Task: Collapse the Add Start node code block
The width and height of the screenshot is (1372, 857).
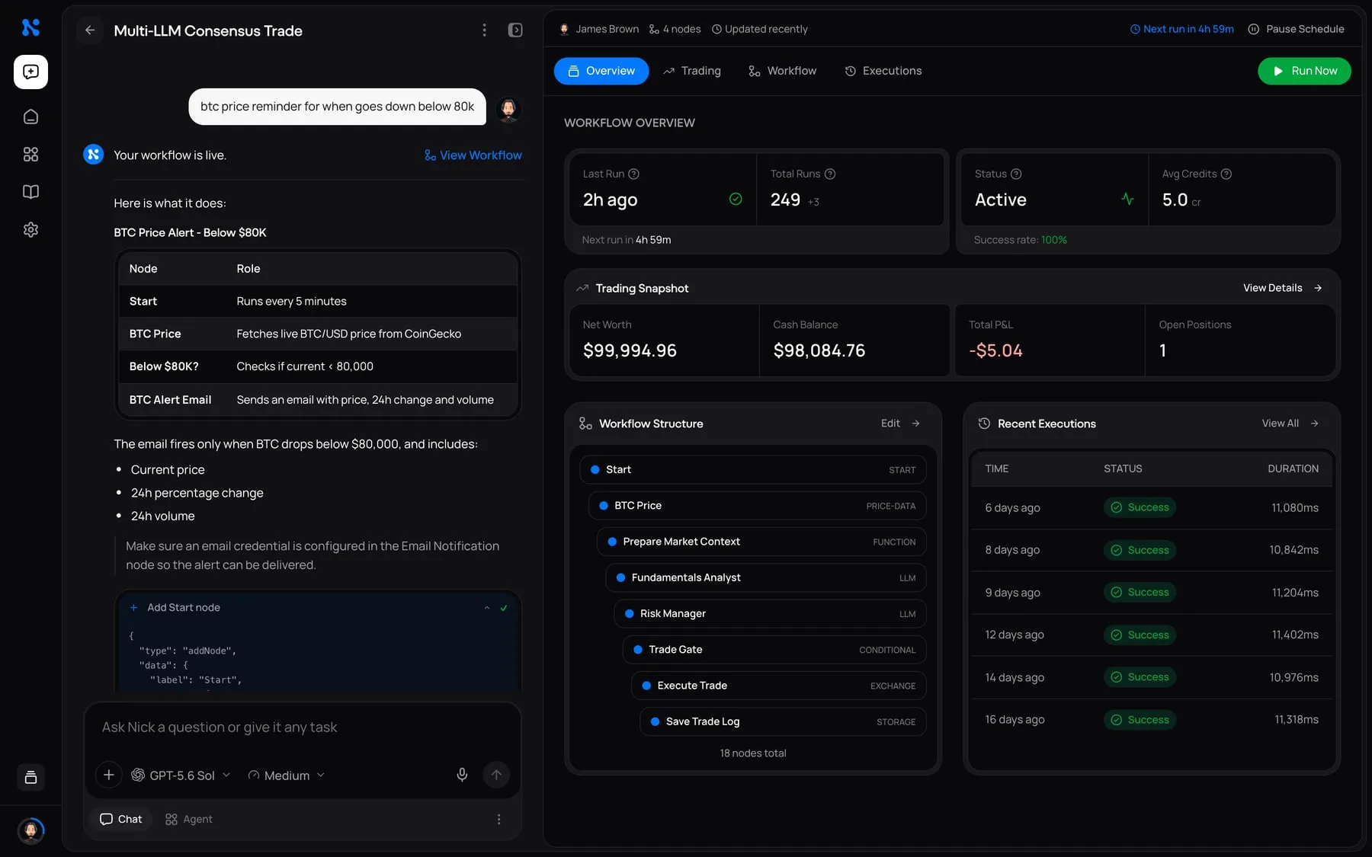Action: pyautogui.click(x=487, y=608)
